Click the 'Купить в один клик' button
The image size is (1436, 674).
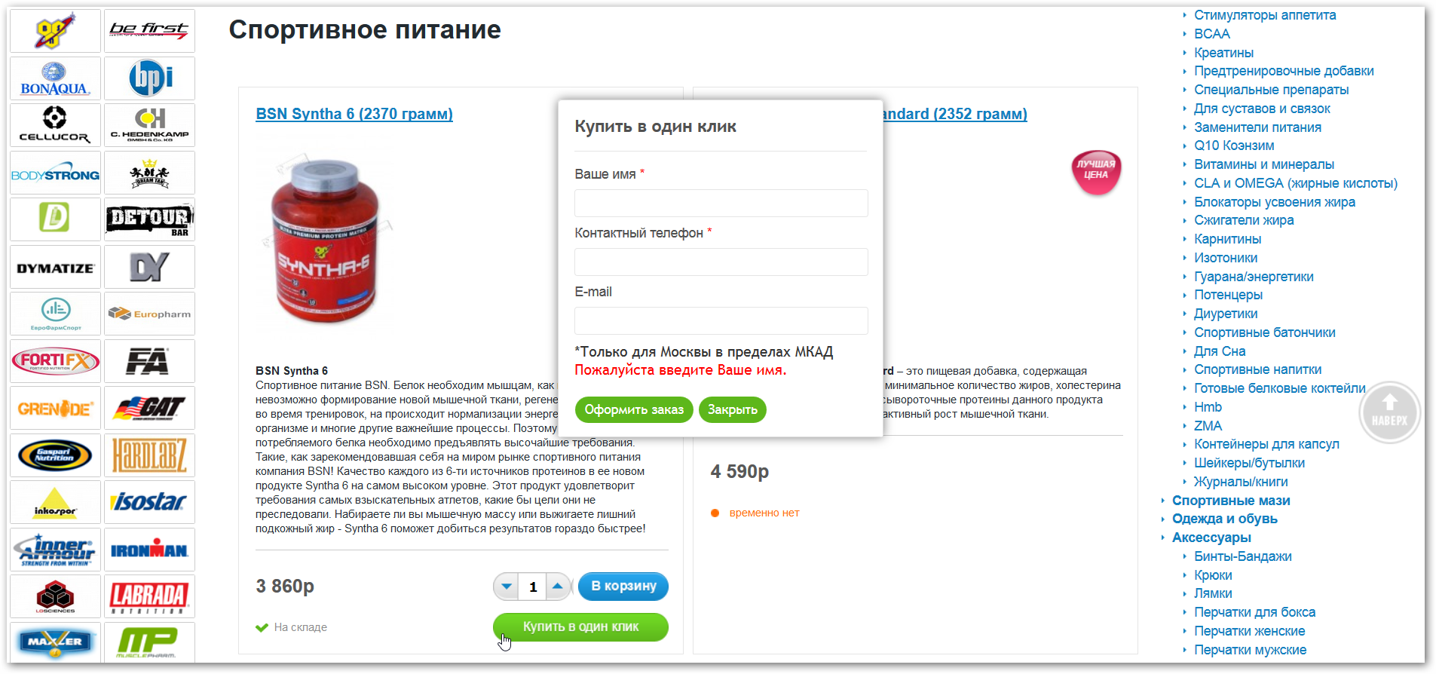tap(580, 627)
